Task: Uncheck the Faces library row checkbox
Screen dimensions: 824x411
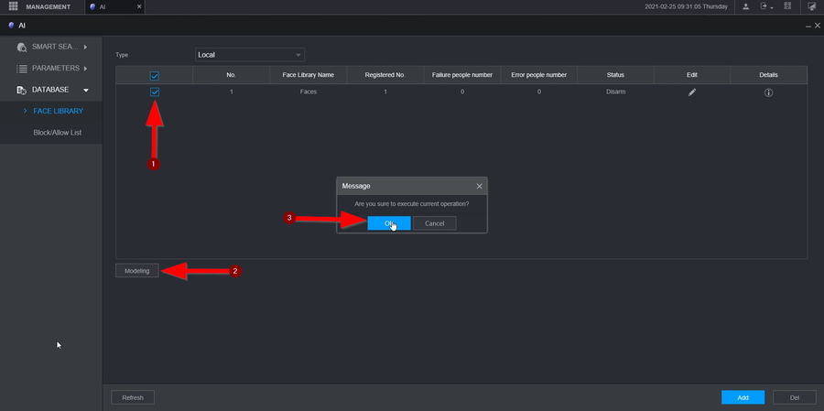Action: click(154, 92)
